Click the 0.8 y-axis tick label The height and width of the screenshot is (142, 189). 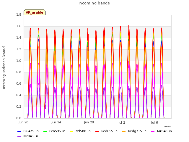point(19,72)
